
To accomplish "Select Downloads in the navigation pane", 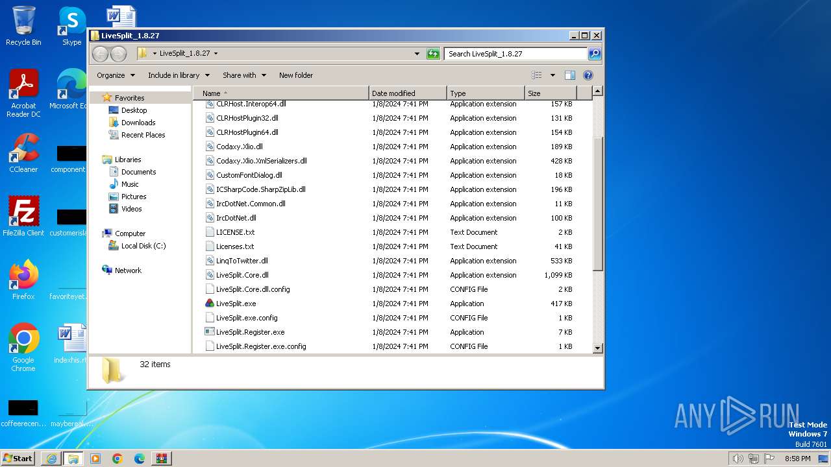I will pos(138,123).
